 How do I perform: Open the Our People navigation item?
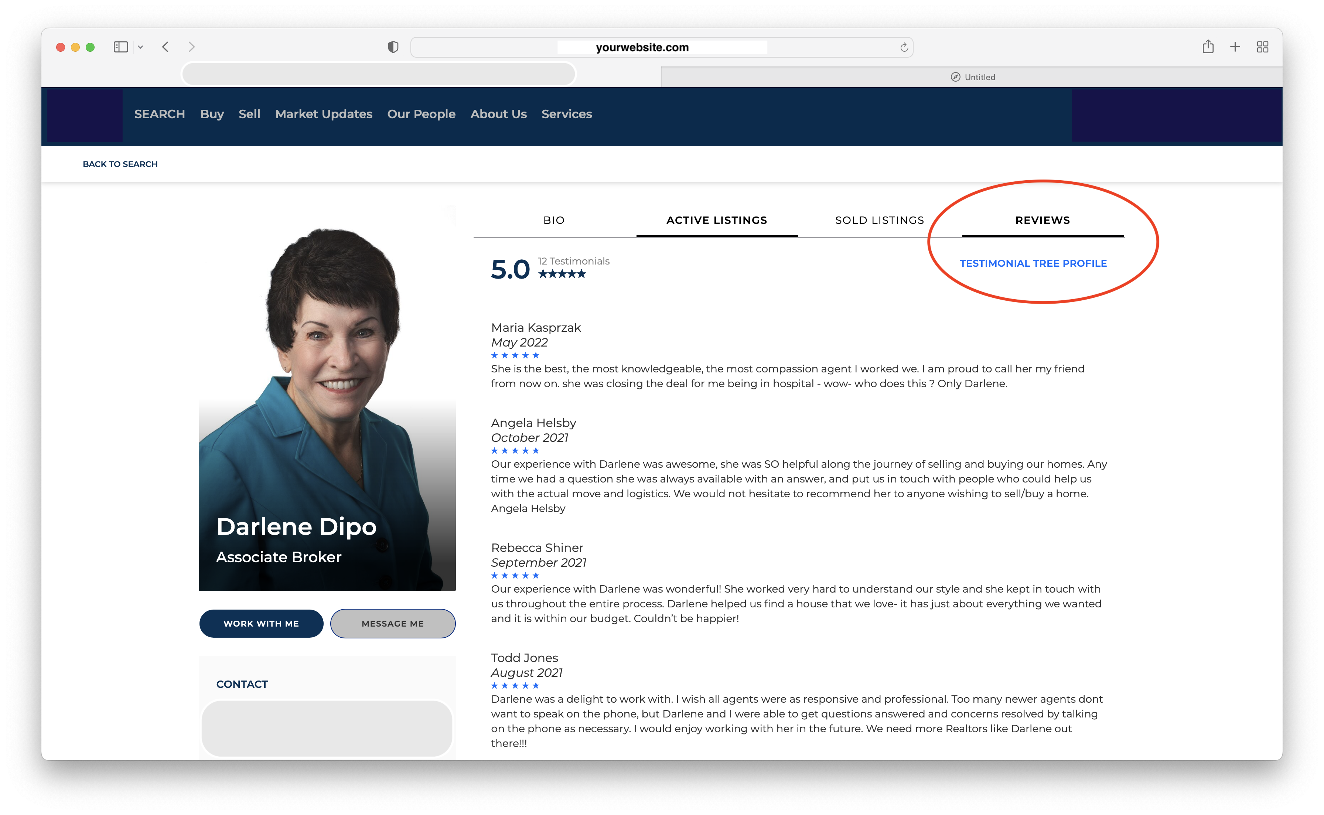coord(421,114)
